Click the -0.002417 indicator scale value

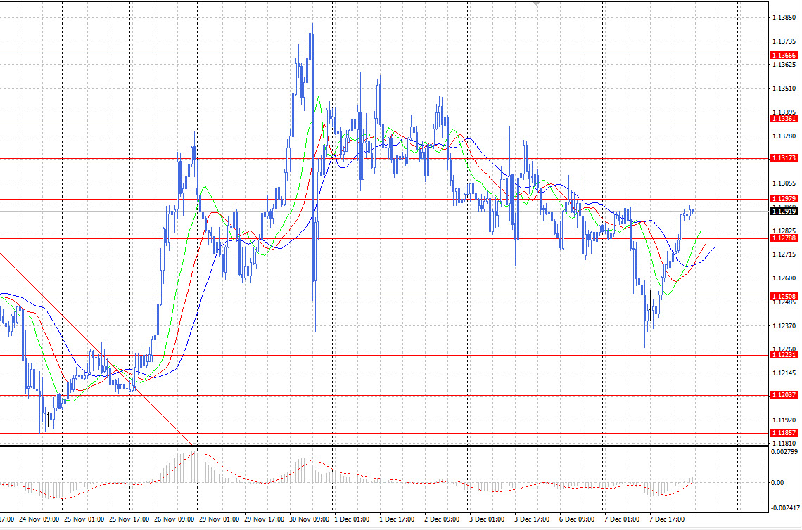click(785, 508)
